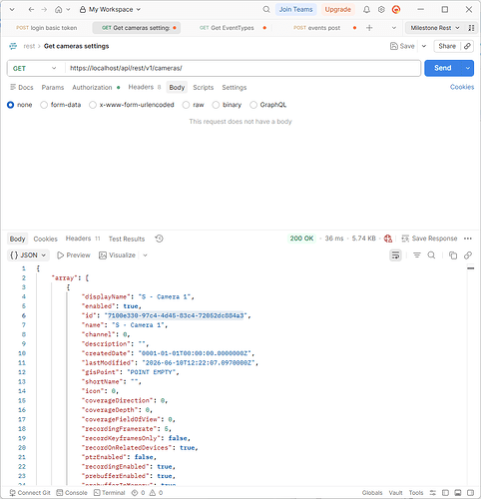Choose the form-data body option
481x499 pixels.
coord(44,105)
